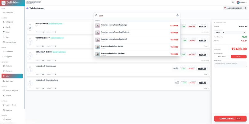Open Purchases via its cart icon
This screenshot has height=124, width=249.
tap(4, 71)
